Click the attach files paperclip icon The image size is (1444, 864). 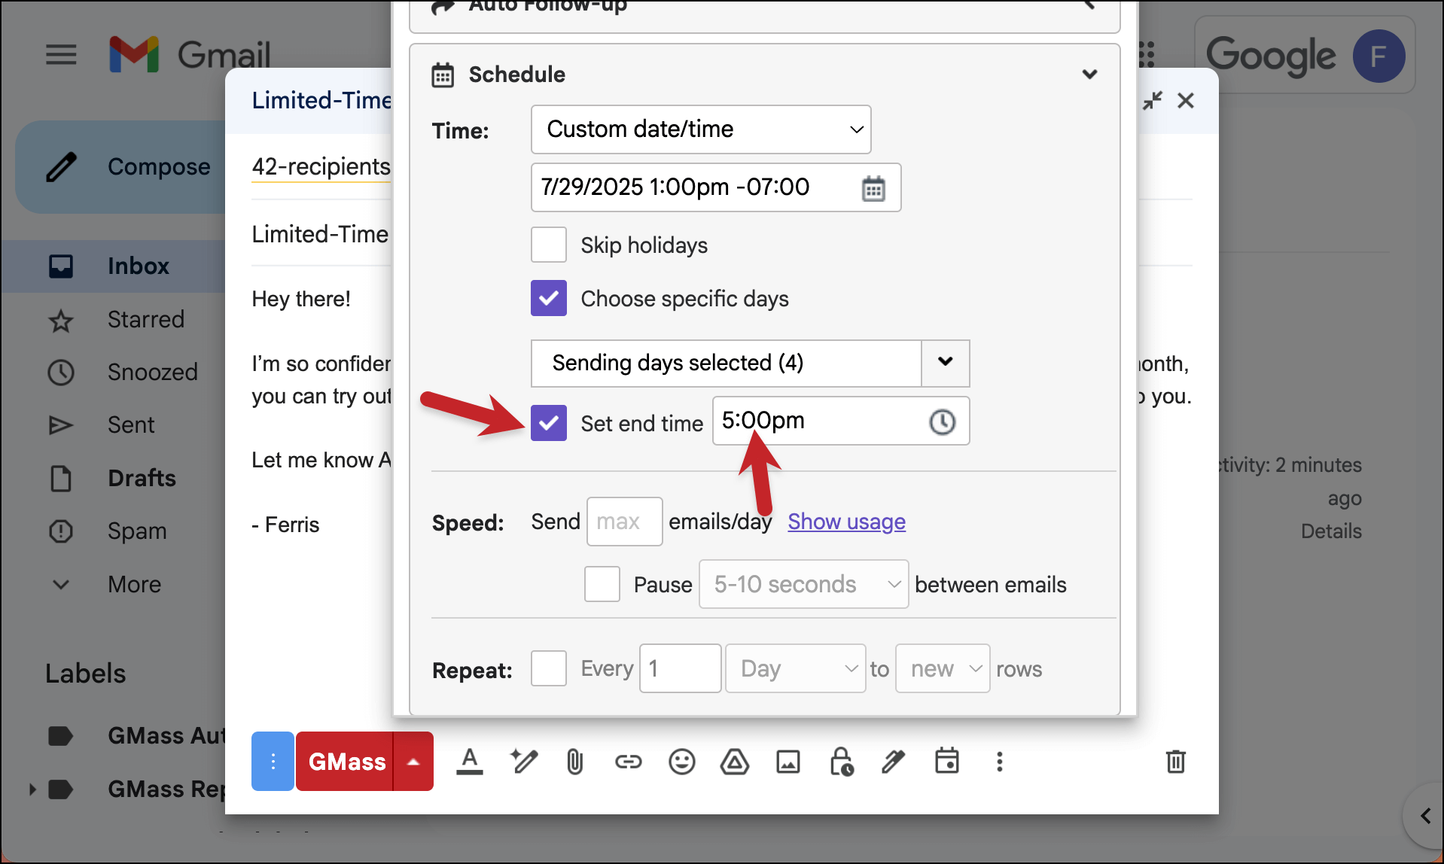click(574, 762)
